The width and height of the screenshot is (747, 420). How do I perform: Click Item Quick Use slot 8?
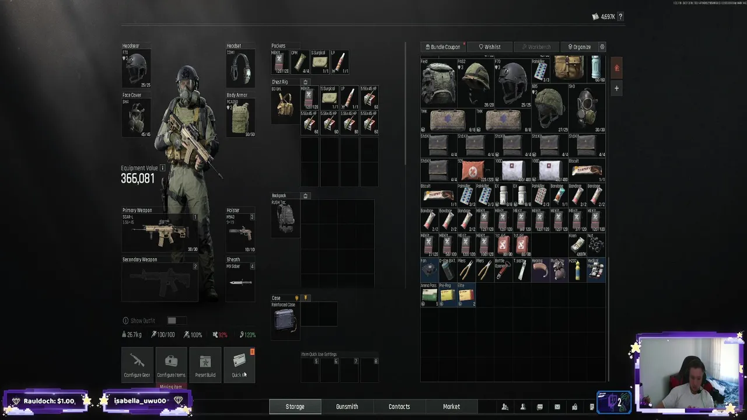pyautogui.click(x=369, y=370)
